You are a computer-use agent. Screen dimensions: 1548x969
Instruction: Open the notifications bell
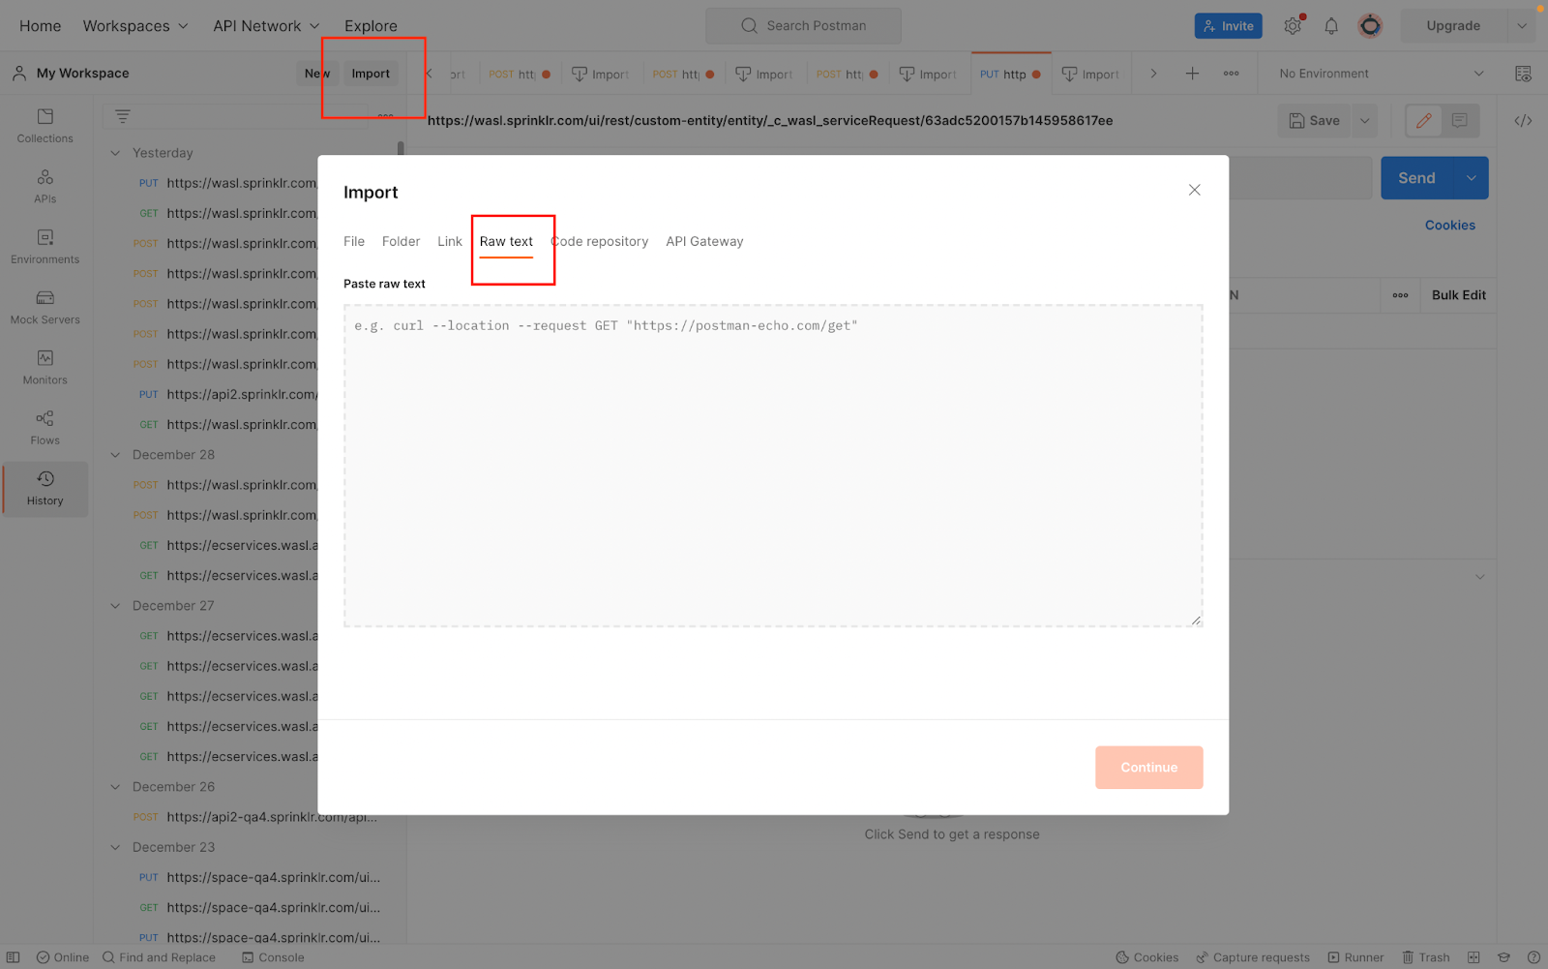tap(1331, 26)
